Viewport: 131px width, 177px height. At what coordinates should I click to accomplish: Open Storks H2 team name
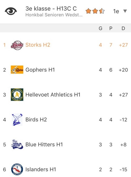38,45
